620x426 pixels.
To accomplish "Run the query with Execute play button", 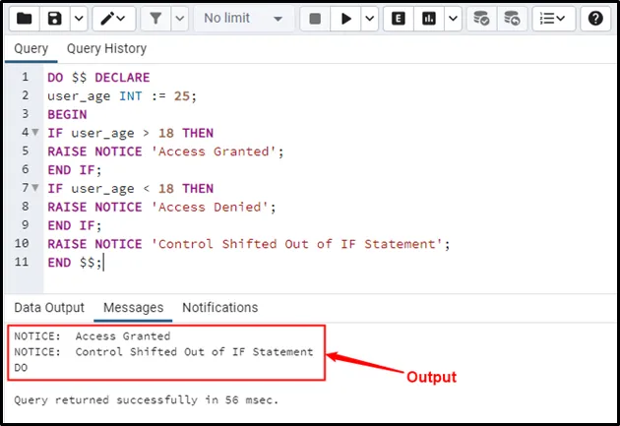I will (345, 19).
